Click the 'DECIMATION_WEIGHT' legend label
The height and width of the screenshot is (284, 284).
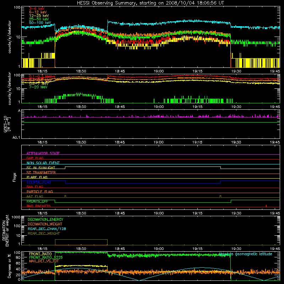pyautogui.click(x=45, y=224)
